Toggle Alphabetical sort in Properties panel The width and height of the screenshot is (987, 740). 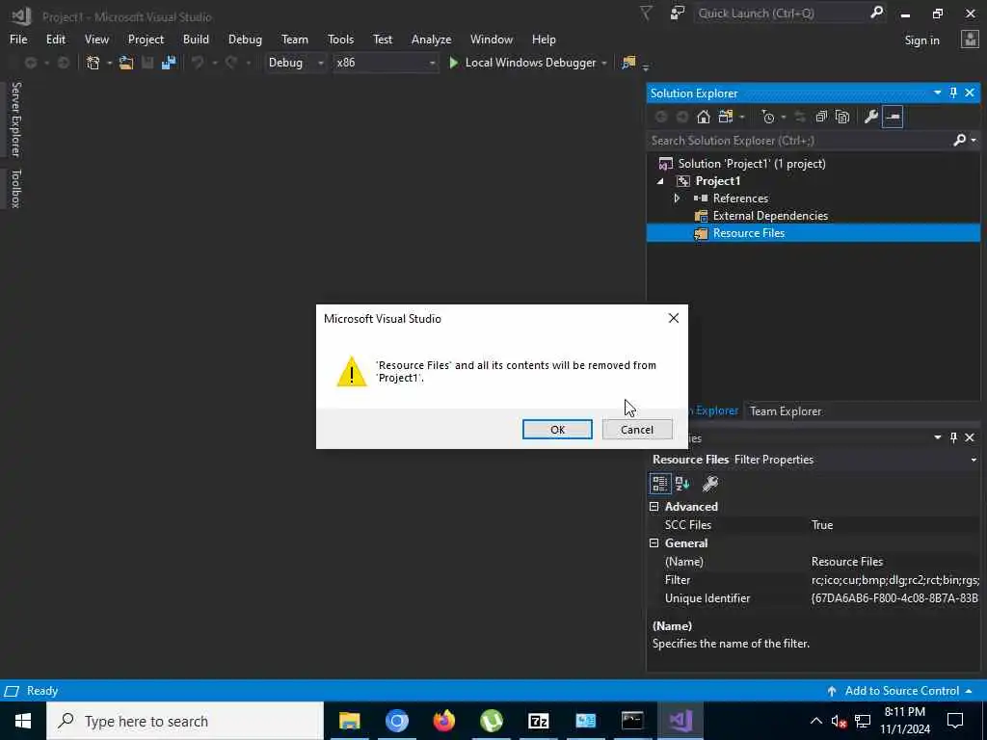click(x=682, y=484)
